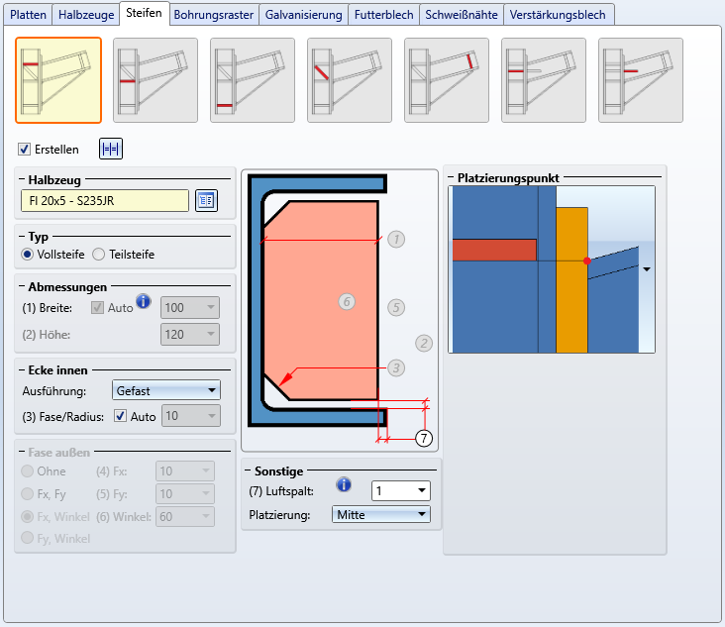Select the Fx, Fy radio option
Viewport: 725px width, 627px height.
tap(28, 494)
